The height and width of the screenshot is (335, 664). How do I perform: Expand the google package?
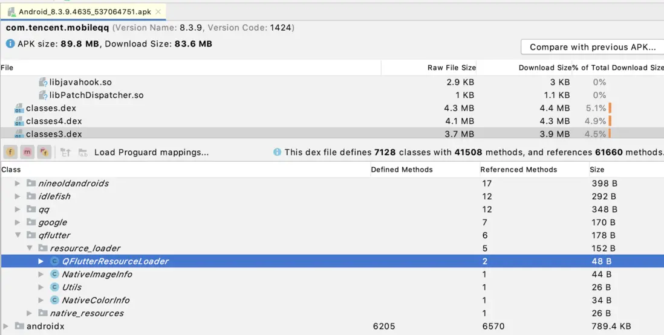(x=18, y=222)
